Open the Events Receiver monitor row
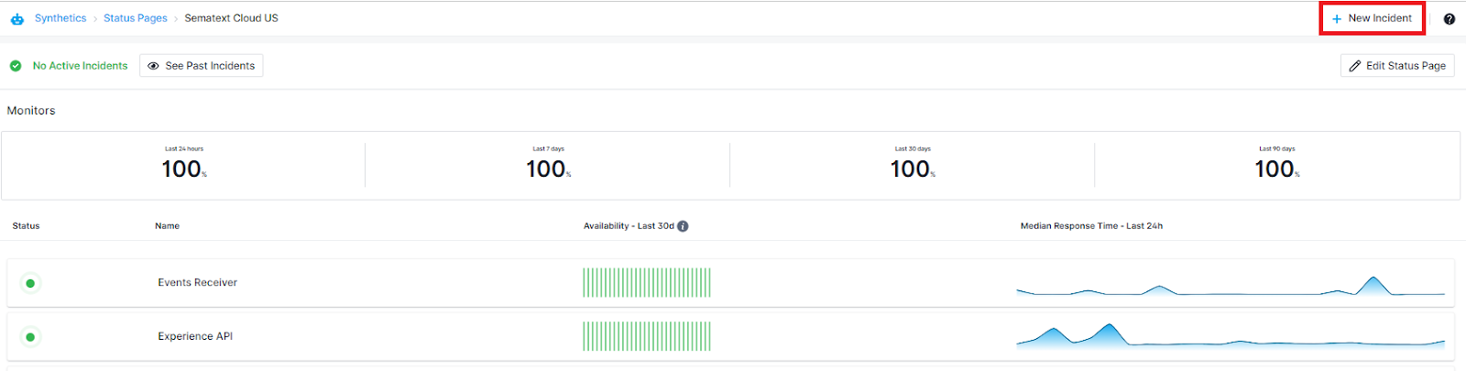 tap(730, 283)
